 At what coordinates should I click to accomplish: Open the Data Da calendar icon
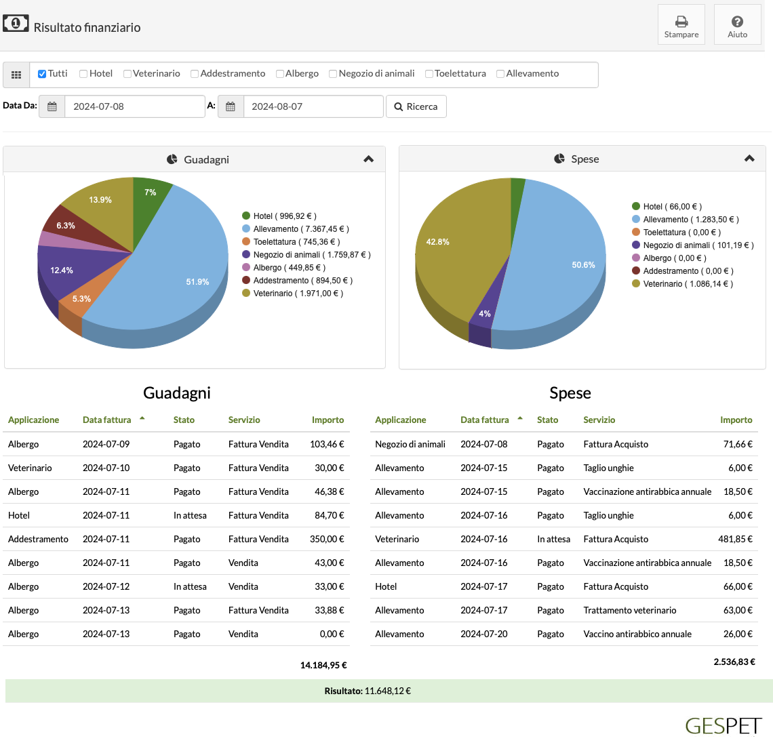click(52, 106)
